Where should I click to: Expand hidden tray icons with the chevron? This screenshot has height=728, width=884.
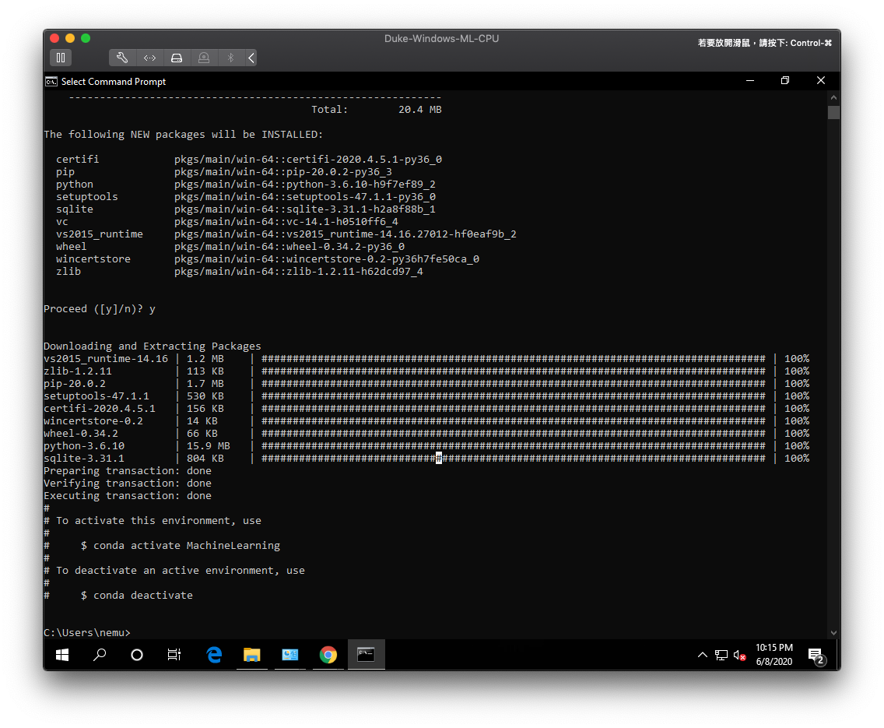703,655
